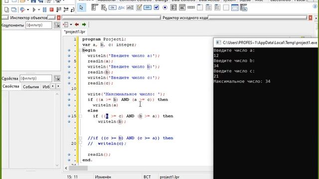This screenshot has width=319, height=179.
Task: Click the Step Over debug icon
Action: coord(66,9)
